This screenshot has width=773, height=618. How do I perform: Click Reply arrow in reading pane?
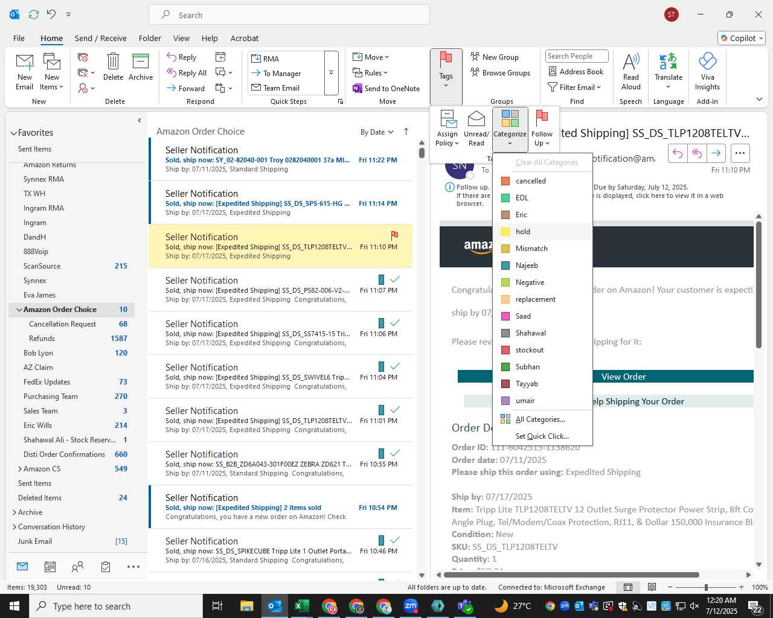pyautogui.click(x=678, y=153)
